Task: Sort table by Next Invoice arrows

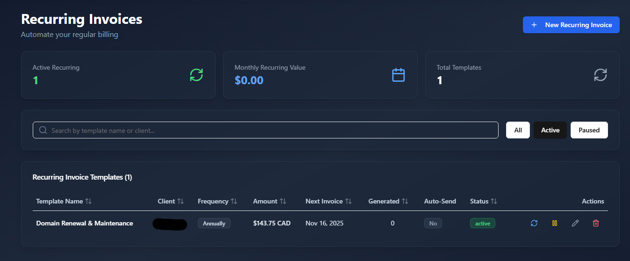Action: [x=348, y=201]
